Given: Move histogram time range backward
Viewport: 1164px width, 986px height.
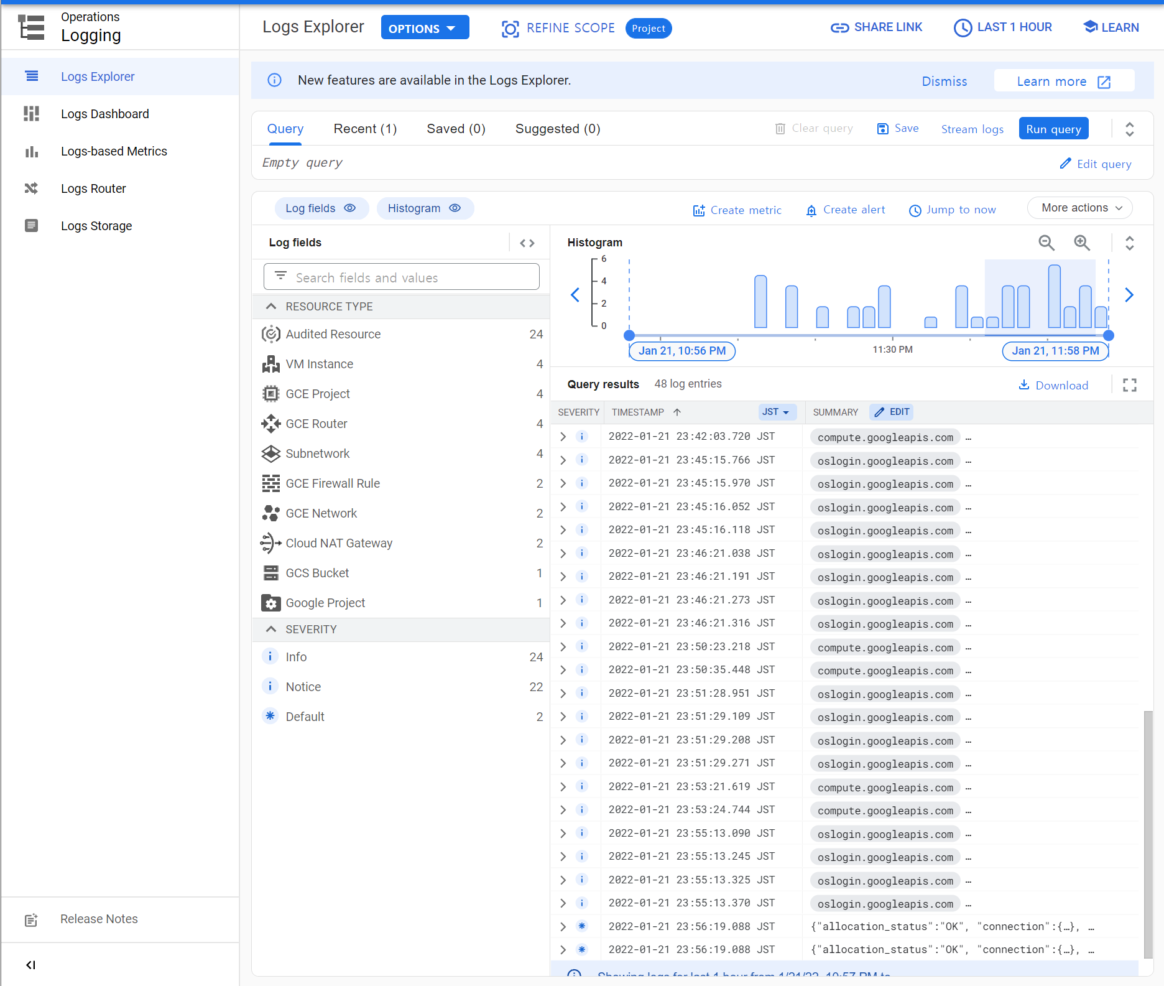Looking at the screenshot, I should [575, 295].
